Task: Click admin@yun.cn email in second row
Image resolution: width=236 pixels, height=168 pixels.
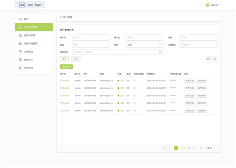Action: click(x=106, y=88)
